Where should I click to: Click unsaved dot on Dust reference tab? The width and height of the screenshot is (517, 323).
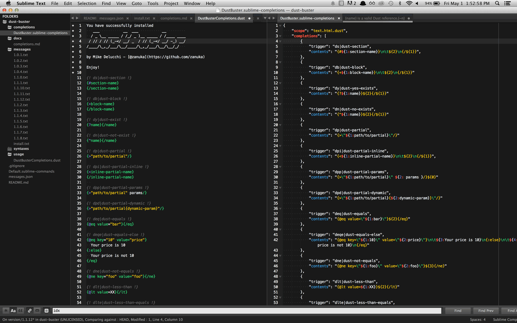(409, 18)
